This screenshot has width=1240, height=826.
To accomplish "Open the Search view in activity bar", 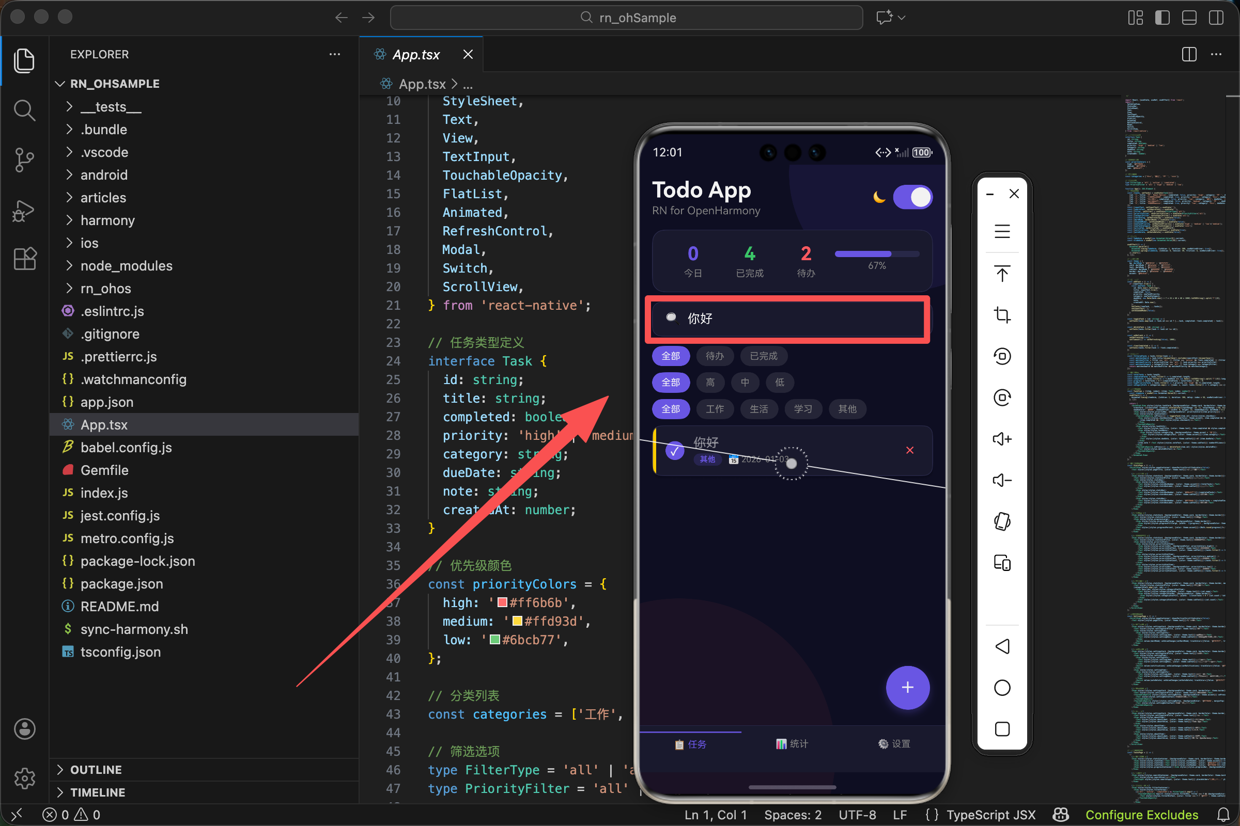I will (24, 110).
